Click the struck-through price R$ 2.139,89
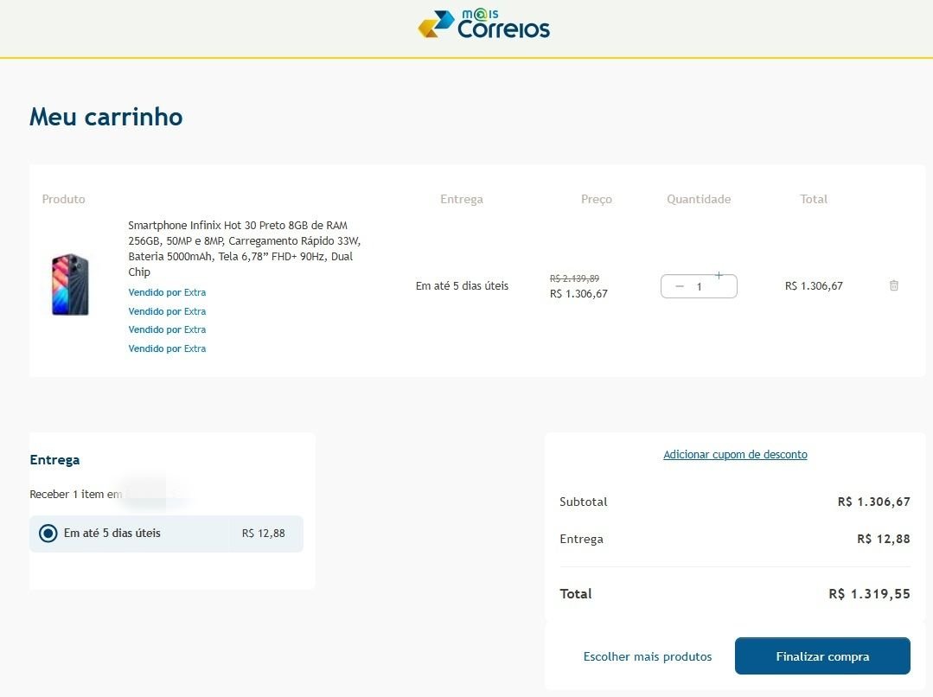 click(574, 278)
